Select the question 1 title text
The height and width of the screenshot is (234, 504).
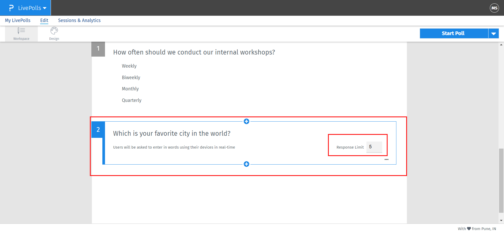(194, 52)
